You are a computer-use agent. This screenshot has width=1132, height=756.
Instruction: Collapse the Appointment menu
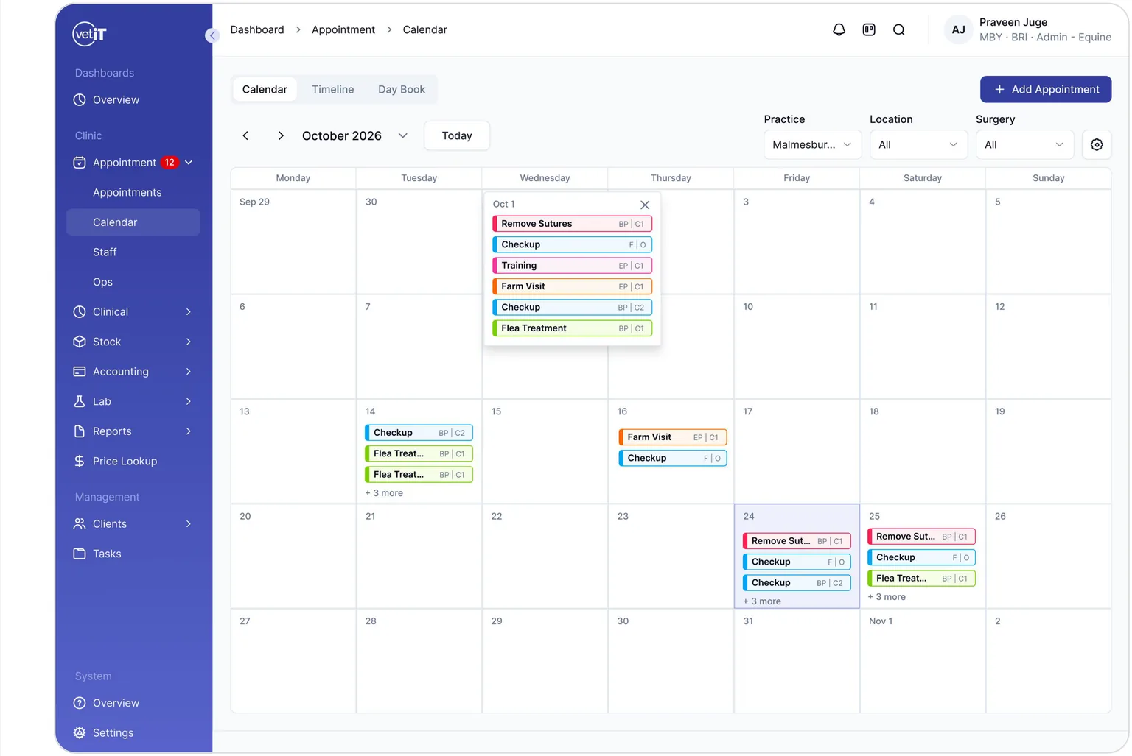point(189,163)
